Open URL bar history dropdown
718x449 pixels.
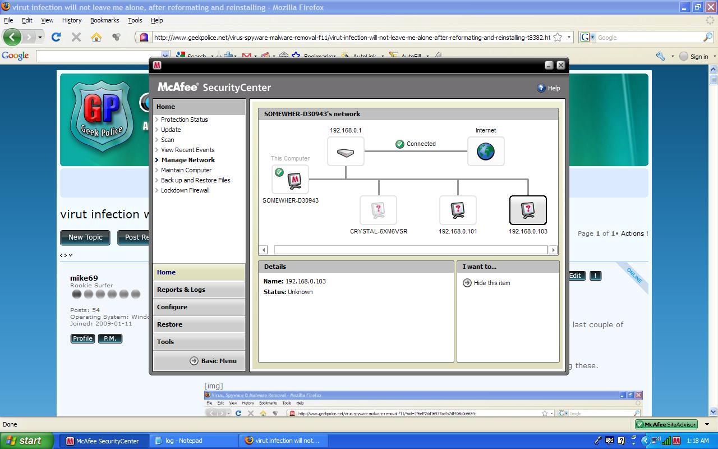[569, 37]
